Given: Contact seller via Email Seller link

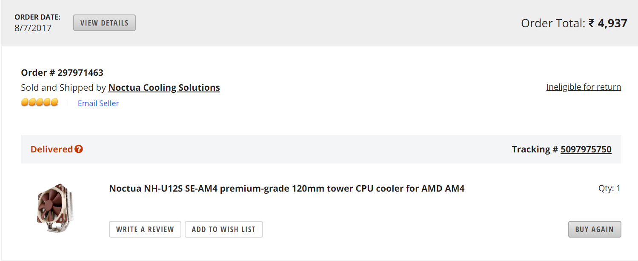Looking at the screenshot, I should pos(98,103).
